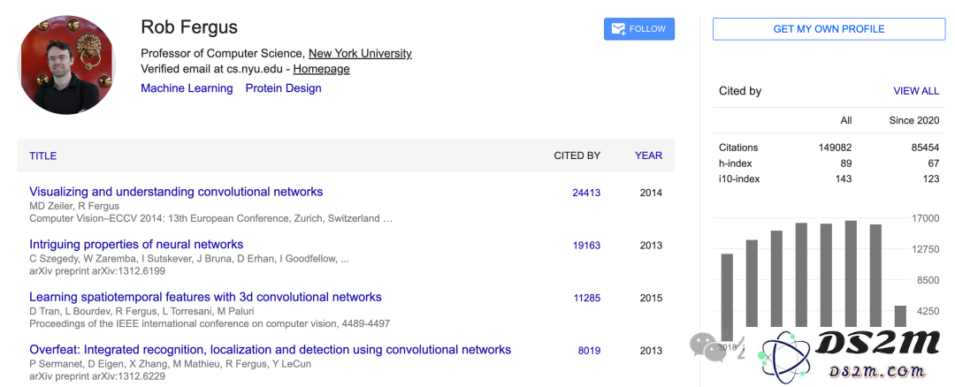Click the 12750 chart axis label

click(x=925, y=249)
